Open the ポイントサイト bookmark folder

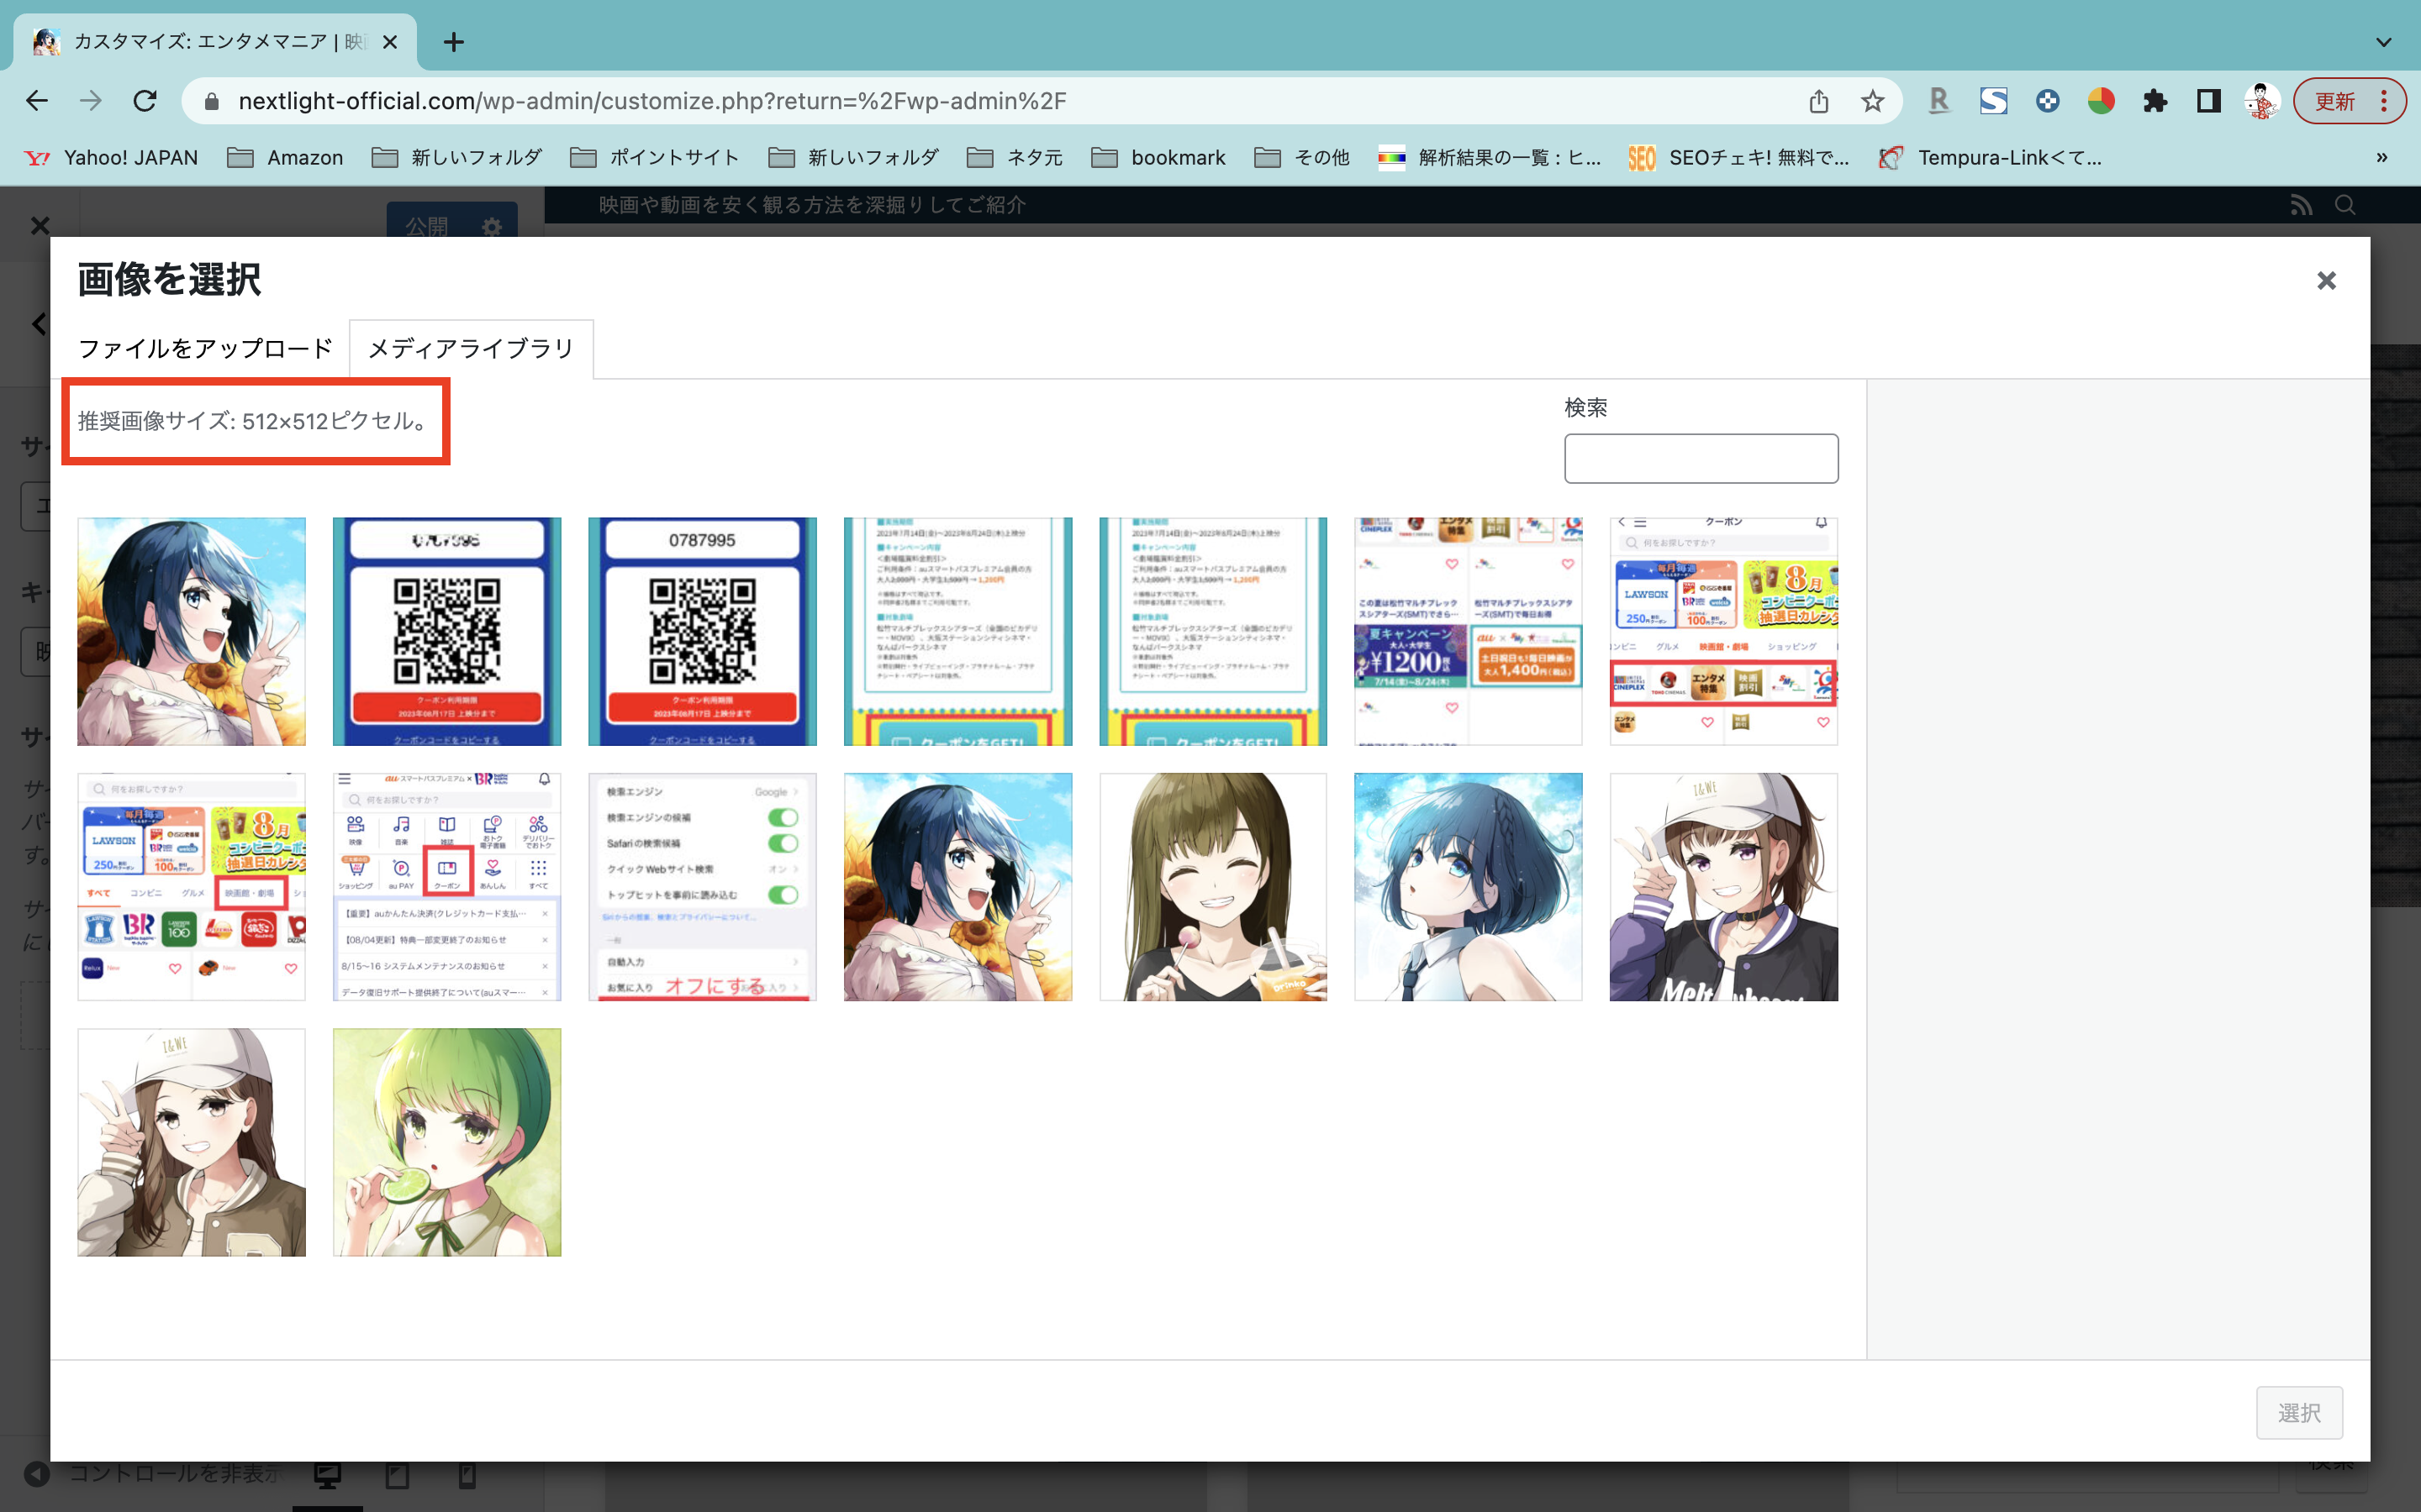coord(654,157)
